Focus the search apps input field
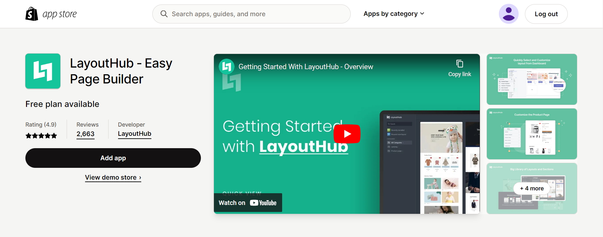Image resolution: width=603 pixels, height=237 pixels. click(251, 14)
